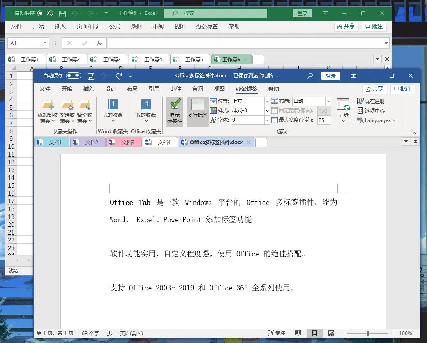
Task: Click 最大宽度(字符) field showing 85
Action: [324, 120]
